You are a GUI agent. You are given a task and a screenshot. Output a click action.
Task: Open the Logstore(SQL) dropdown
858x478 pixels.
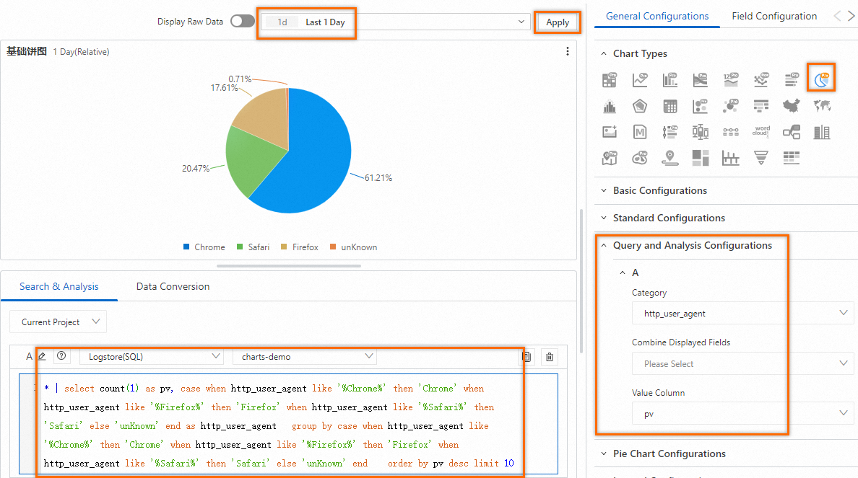click(x=152, y=356)
